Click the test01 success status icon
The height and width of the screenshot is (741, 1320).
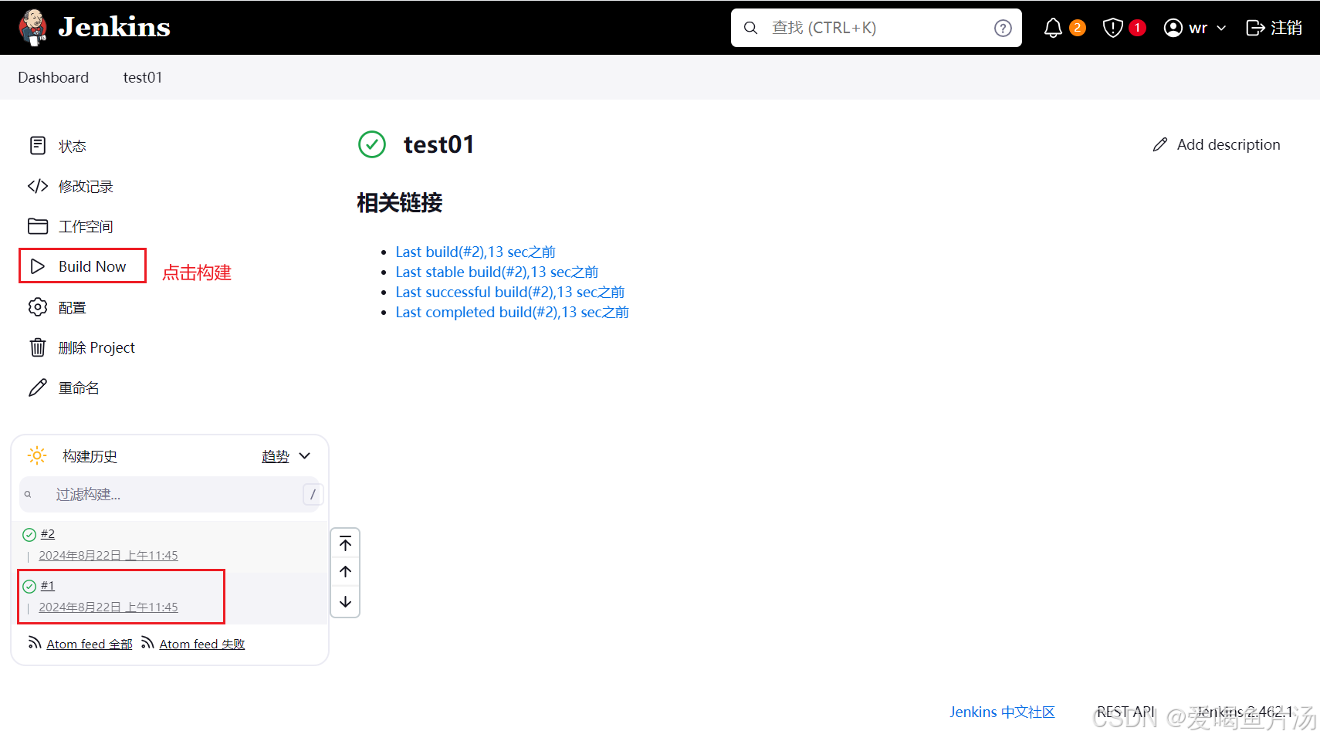tap(372, 144)
